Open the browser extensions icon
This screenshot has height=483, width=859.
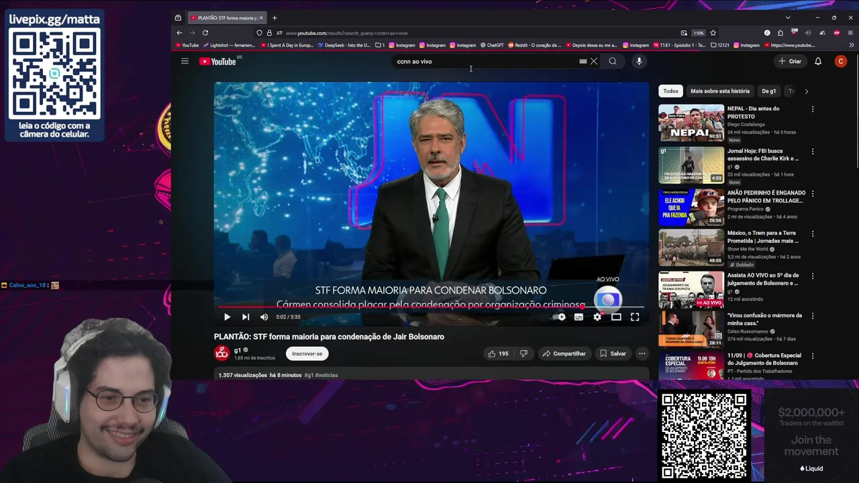[780, 33]
